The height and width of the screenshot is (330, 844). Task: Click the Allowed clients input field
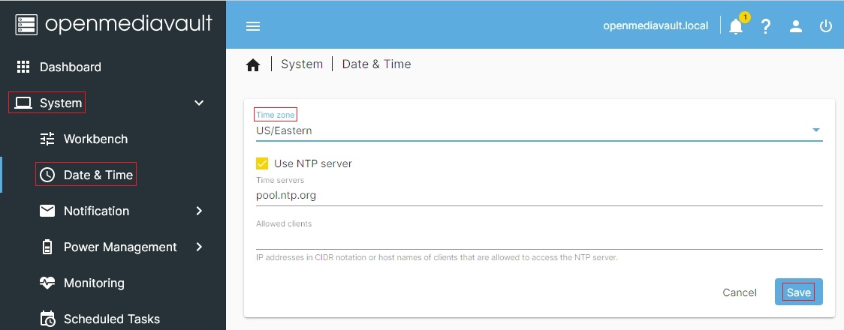(x=538, y=239)
